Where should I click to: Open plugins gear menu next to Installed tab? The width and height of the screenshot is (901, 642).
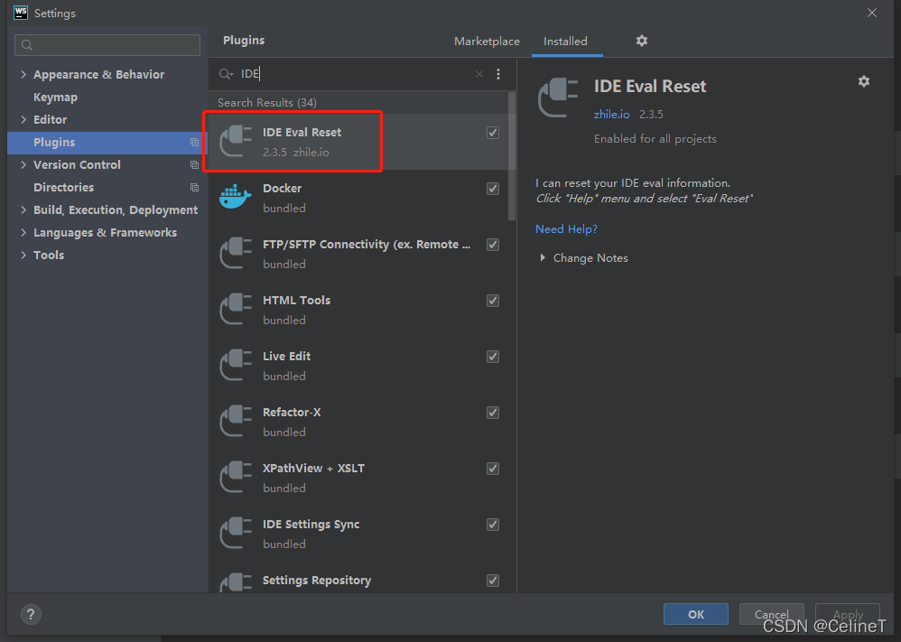[x=642, y=41]
